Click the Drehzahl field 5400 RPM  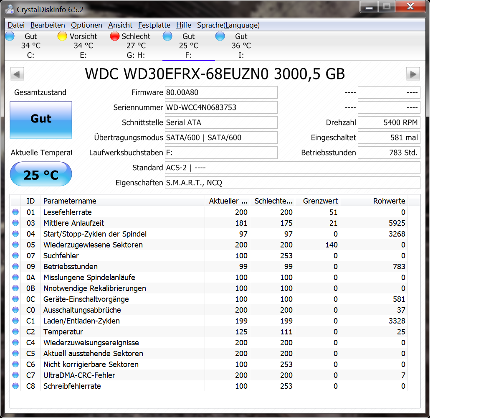(389, 122)
